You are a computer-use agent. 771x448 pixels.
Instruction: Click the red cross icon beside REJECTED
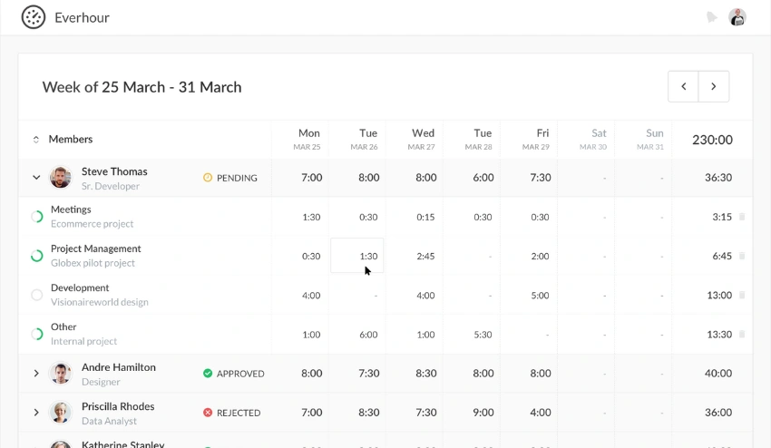pos(208,412)
